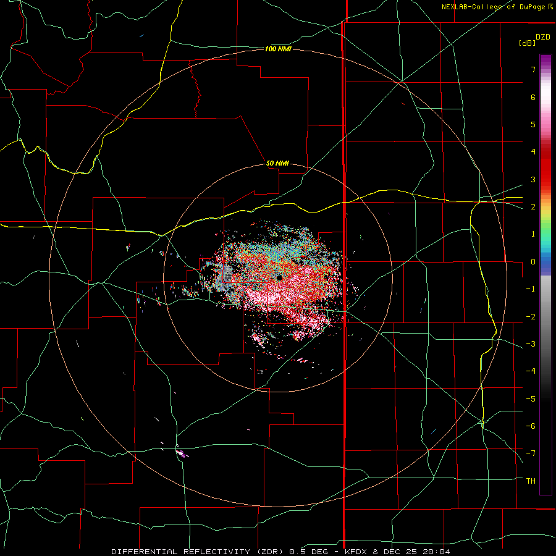Pick the -7 value on the scale
This screenshot has height=556, width=556.
(531, 453)
